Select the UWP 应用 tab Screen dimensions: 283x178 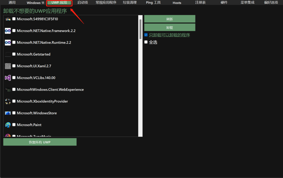point(59,3)
